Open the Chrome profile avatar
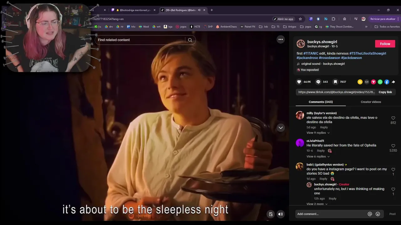The height and width of the screenshot is (225, 401). click(363, 19)
